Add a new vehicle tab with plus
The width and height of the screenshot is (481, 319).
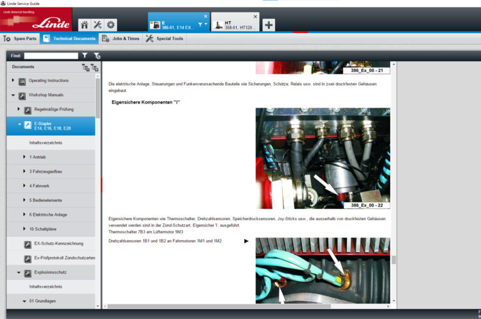[x=269, y=25]
